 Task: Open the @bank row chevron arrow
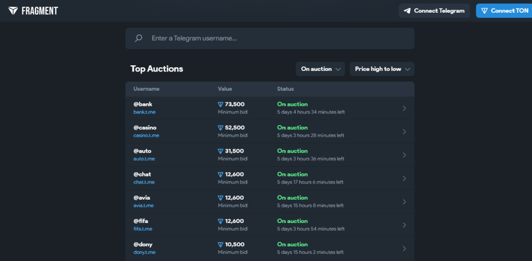(x=404, y=108)
